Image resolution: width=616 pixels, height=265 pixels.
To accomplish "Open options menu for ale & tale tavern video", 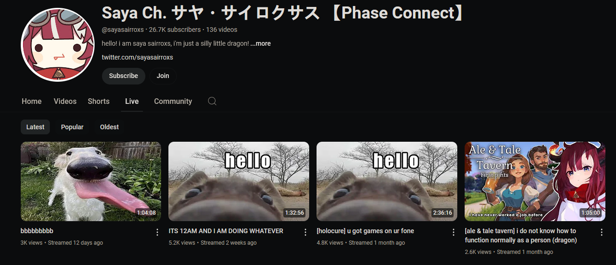I will (601, 232).
